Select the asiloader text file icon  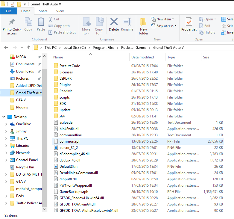click(56, 122)
